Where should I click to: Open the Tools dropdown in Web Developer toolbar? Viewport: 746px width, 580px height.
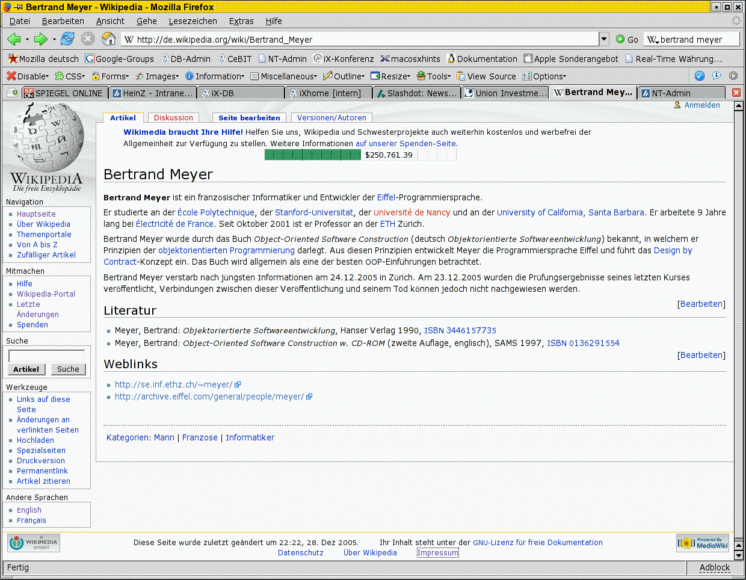pos(434,76)
